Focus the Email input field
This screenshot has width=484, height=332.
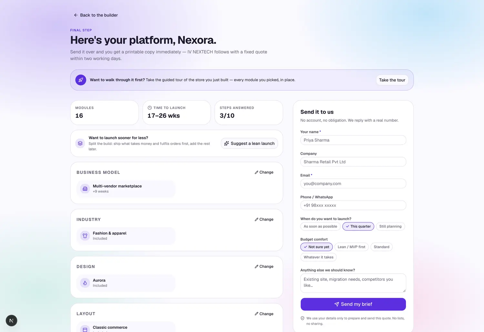click(x=353, y=184)
